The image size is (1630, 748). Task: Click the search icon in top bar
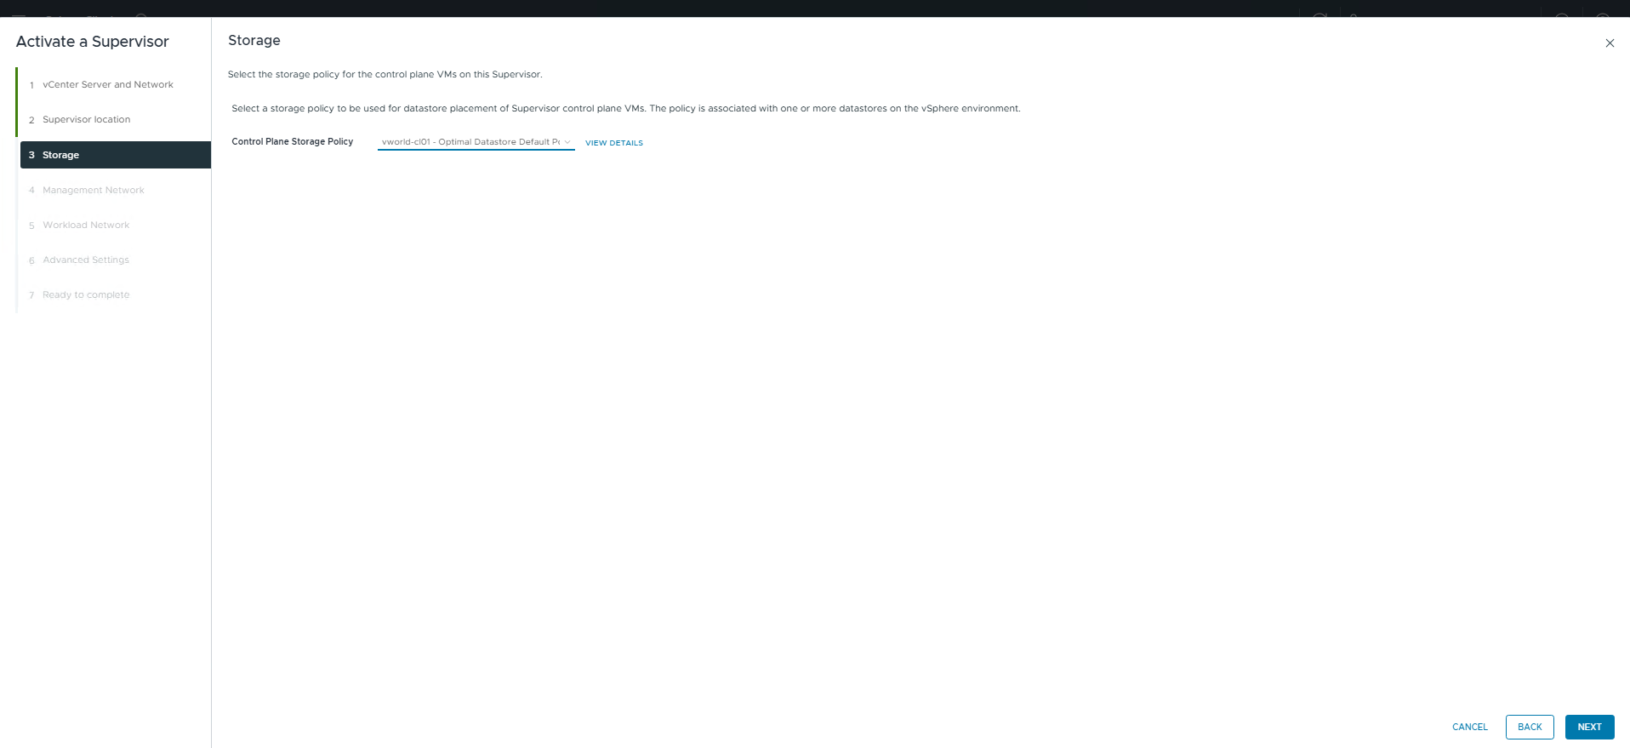142,15
